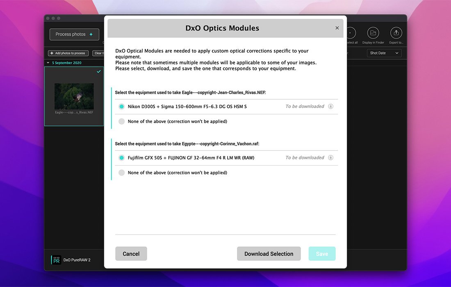The width and height of the screenshot is (451, 287).
Task: Choose None of the above for Eagle photo
Action: click(x=121, y=121)
